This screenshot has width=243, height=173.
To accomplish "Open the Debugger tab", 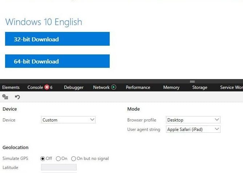I will pos(74,87).
